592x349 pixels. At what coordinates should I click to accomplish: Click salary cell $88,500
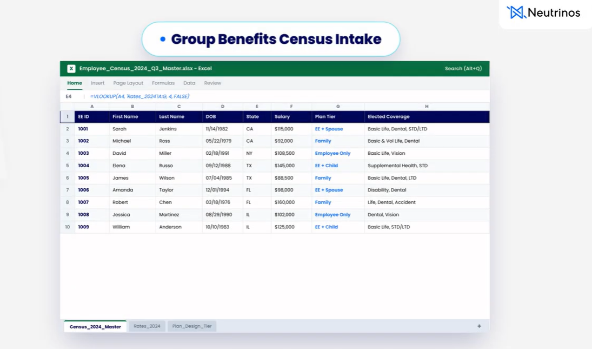point(291,178)
